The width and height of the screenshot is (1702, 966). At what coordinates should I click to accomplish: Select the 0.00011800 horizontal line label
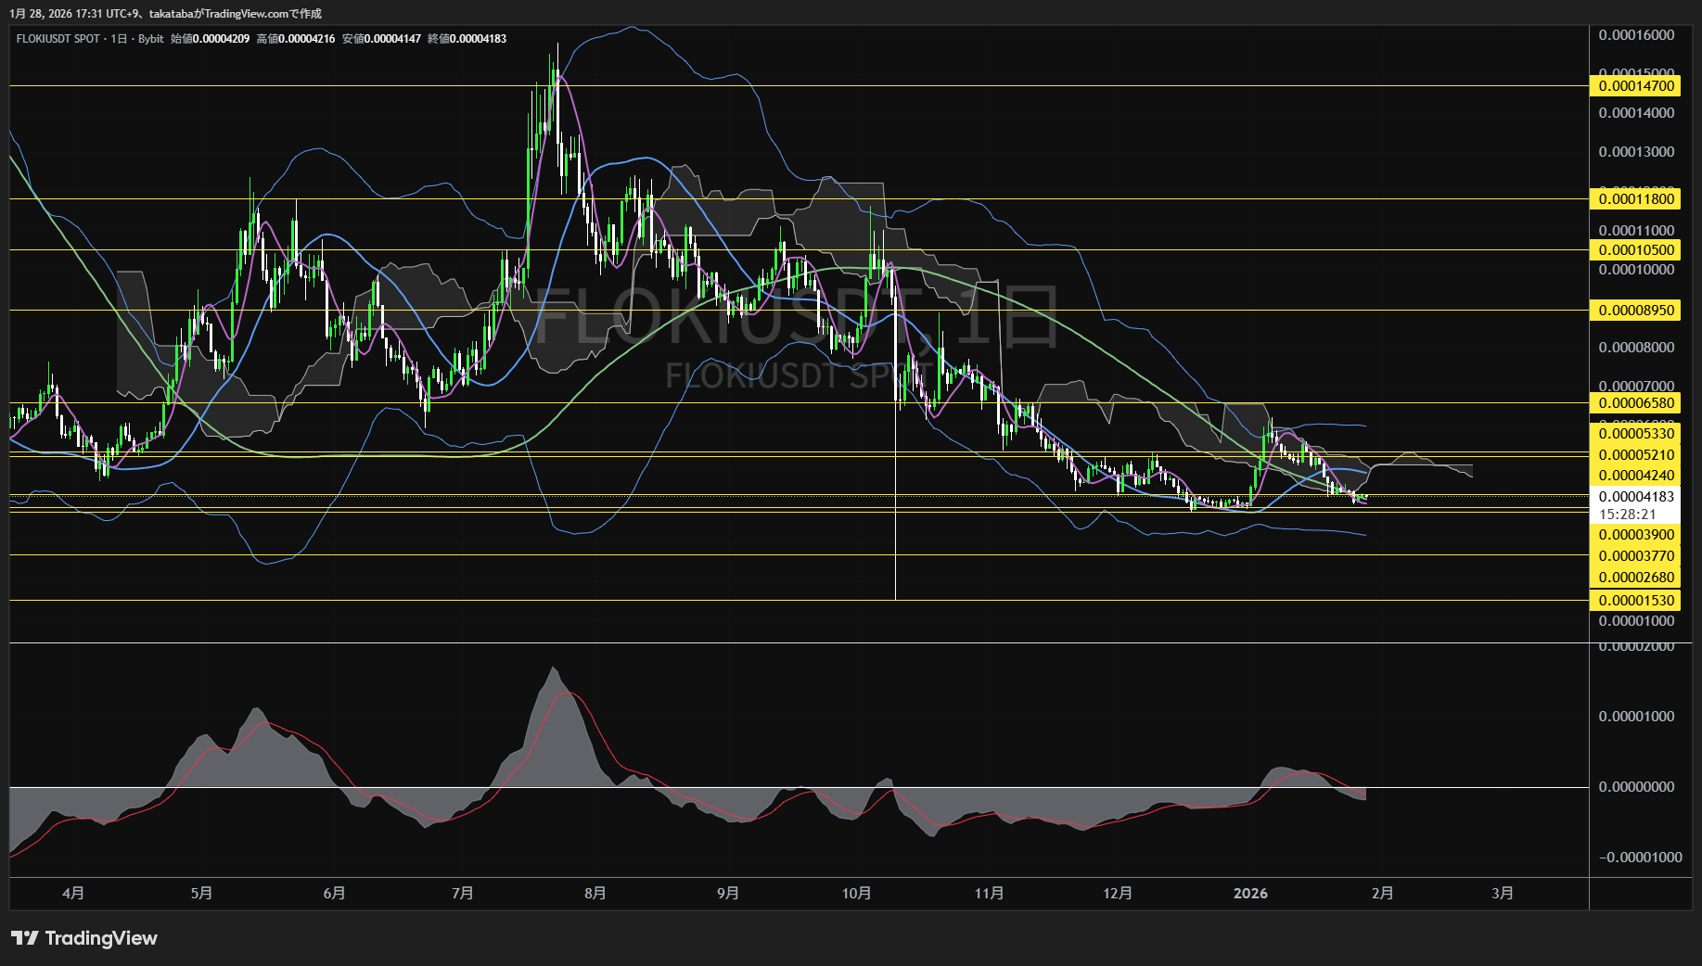click(1636, 199)
